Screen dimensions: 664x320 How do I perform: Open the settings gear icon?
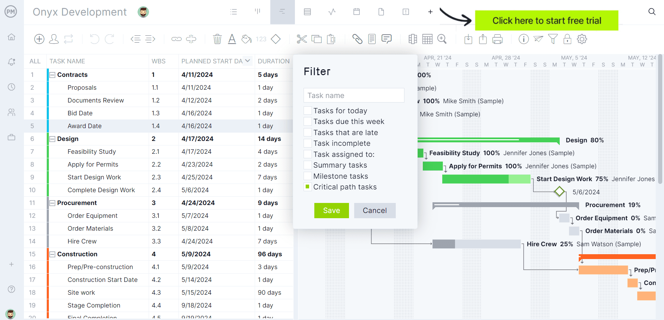[582, 39]
